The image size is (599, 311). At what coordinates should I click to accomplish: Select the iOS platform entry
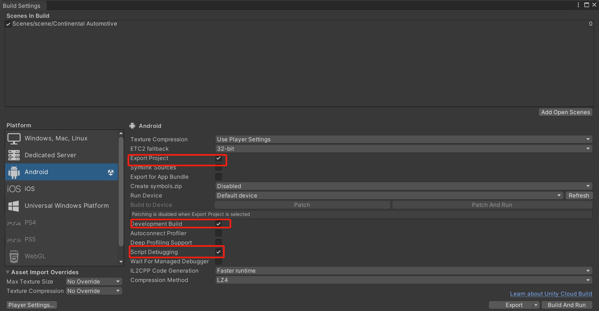click(61, 189)
